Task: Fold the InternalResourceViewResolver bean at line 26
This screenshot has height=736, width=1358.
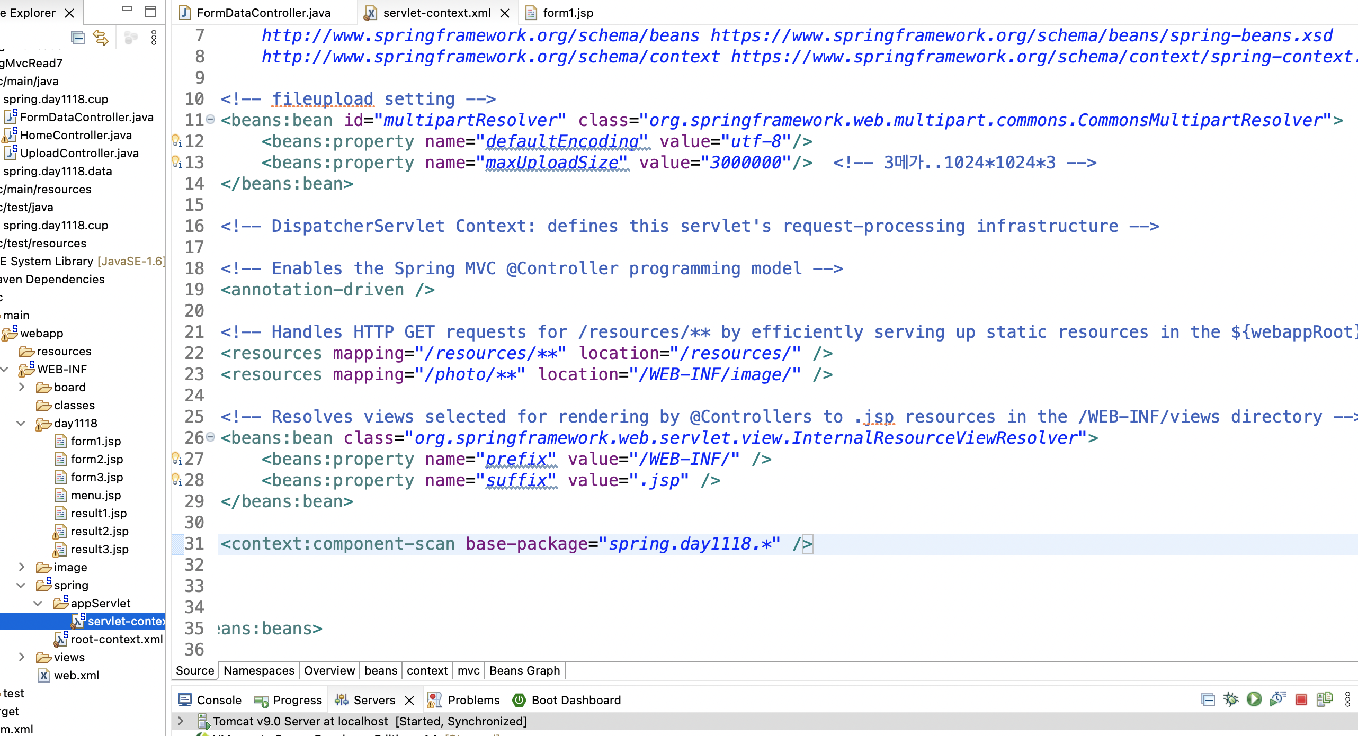Action: [x=210, y=437]
